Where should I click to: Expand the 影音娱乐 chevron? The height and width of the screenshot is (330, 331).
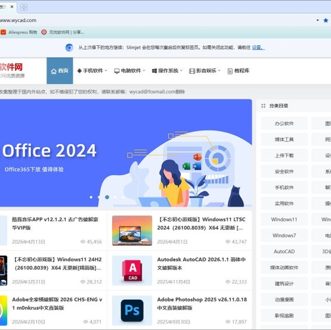[219, 71]
